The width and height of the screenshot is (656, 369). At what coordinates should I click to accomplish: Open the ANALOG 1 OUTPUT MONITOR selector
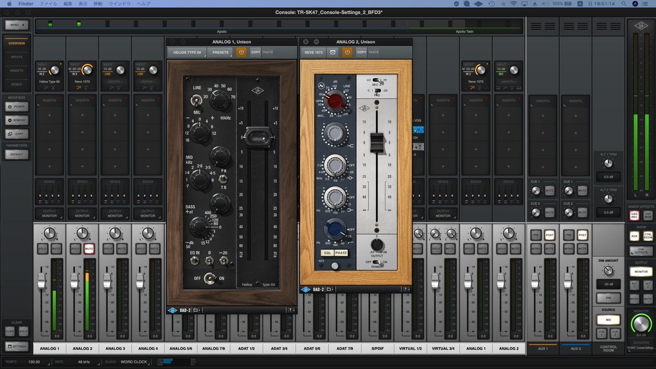click(x=49, y=214)
